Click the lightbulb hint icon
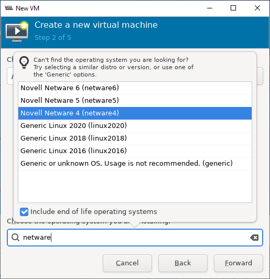 (x=24, y=62)
